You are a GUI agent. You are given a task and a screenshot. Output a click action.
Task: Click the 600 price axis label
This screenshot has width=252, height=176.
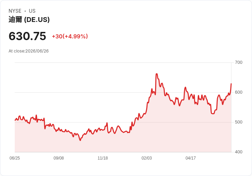point(239,92)
